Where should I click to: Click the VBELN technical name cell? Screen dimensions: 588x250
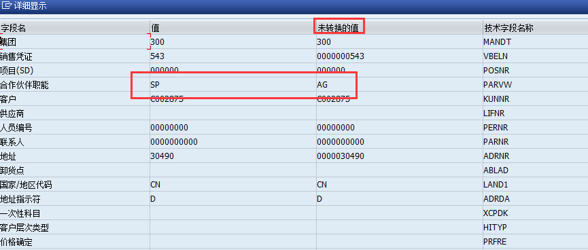click(x=536, y=56)
